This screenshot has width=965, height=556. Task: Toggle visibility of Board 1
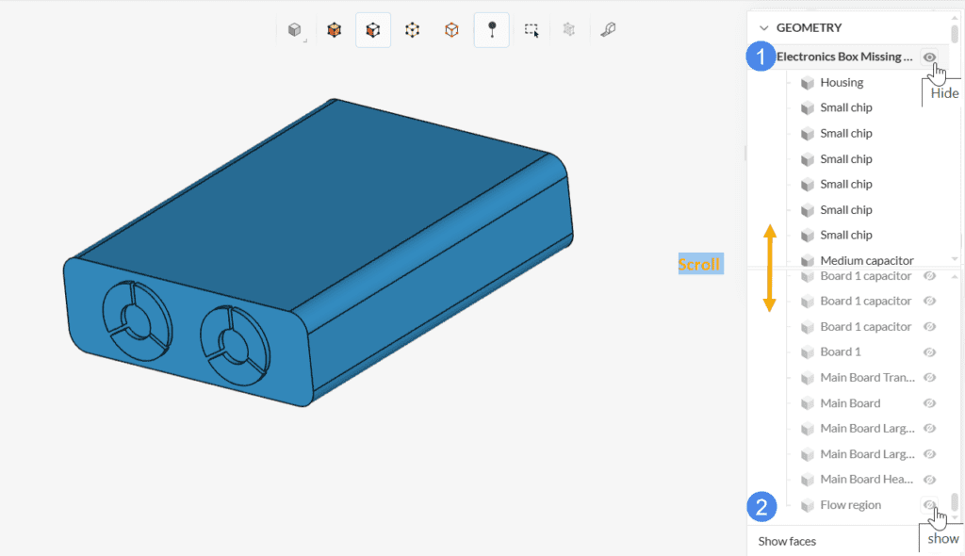(929, 352)
